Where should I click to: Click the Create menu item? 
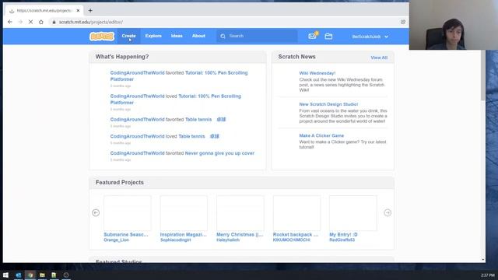pyautogui.click(x=128, y=36)
